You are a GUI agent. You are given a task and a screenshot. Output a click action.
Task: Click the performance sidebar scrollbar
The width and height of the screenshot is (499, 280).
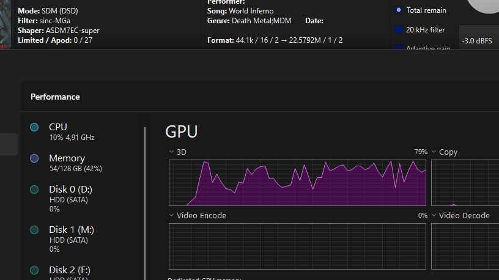click(145, 202)
